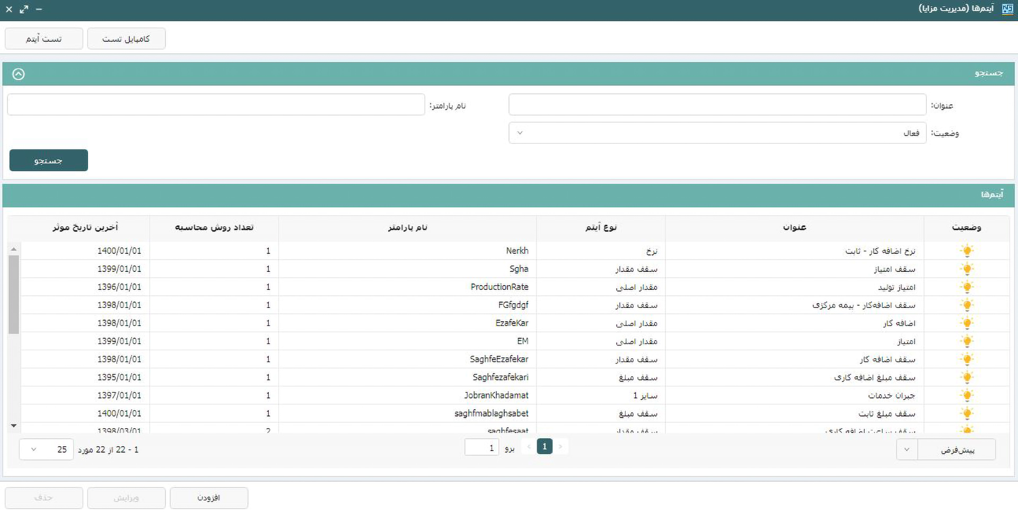Click into the عنوان title input field
Viewport: 1018px width, 513px height.
(717, 105)
